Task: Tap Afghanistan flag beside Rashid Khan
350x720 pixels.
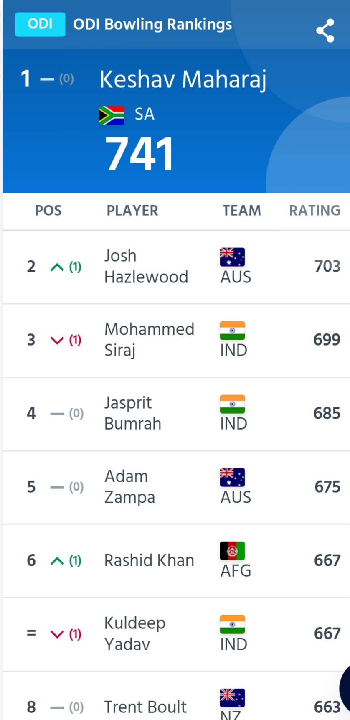Action: 232,551
